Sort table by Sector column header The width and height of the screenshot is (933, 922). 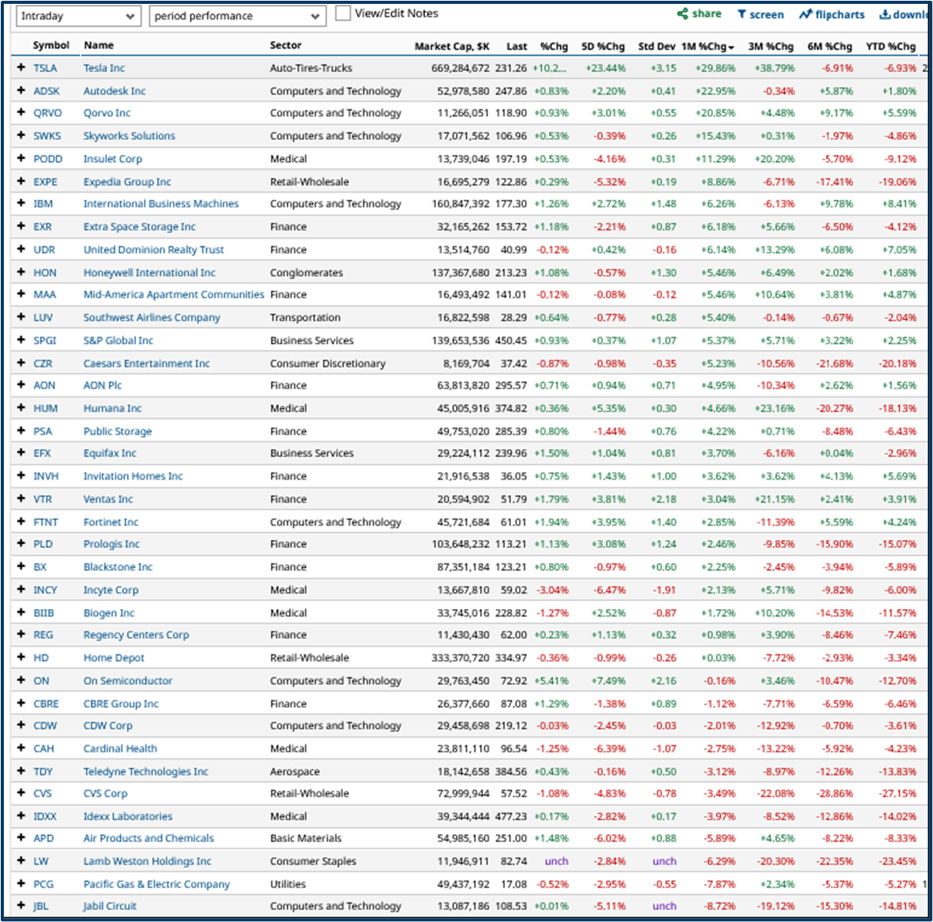click(286, 46)
